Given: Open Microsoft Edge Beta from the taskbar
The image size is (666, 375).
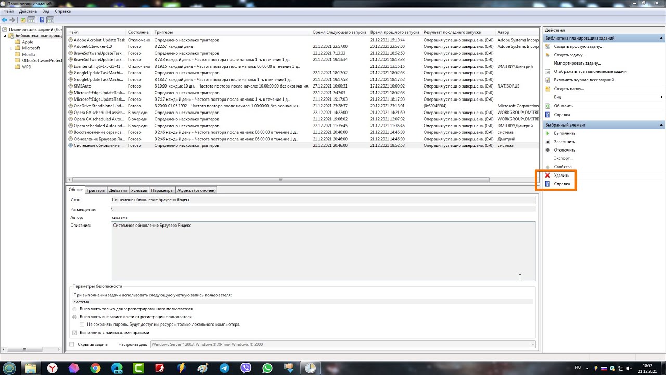Looking at the screenshot, I should coord(117,368).
